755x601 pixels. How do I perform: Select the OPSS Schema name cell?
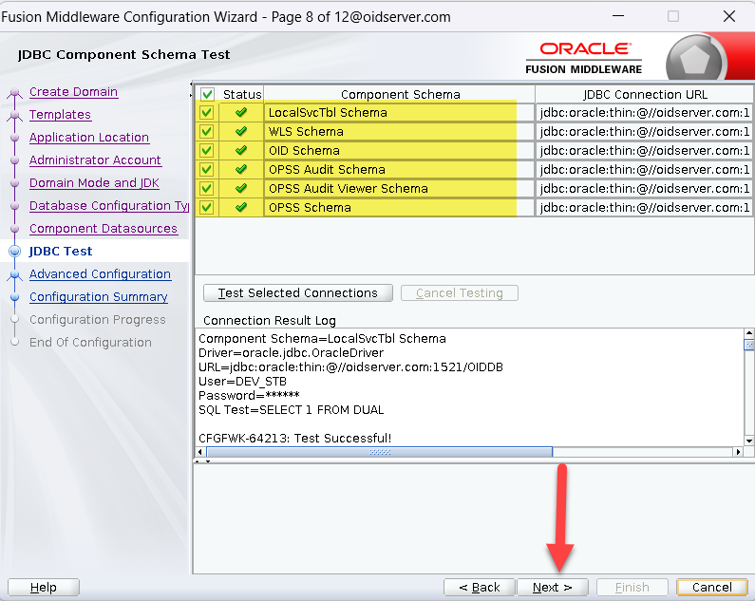(399, 208)
